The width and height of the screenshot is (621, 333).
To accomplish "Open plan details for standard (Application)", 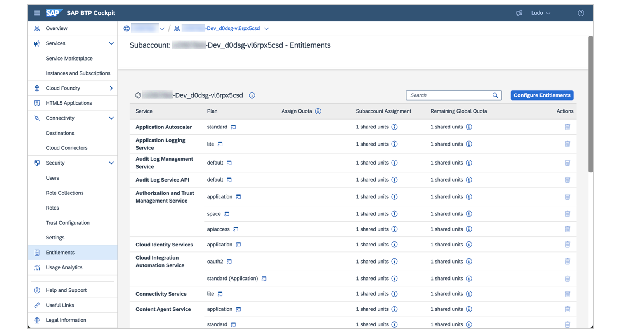I will pos(264,279).
